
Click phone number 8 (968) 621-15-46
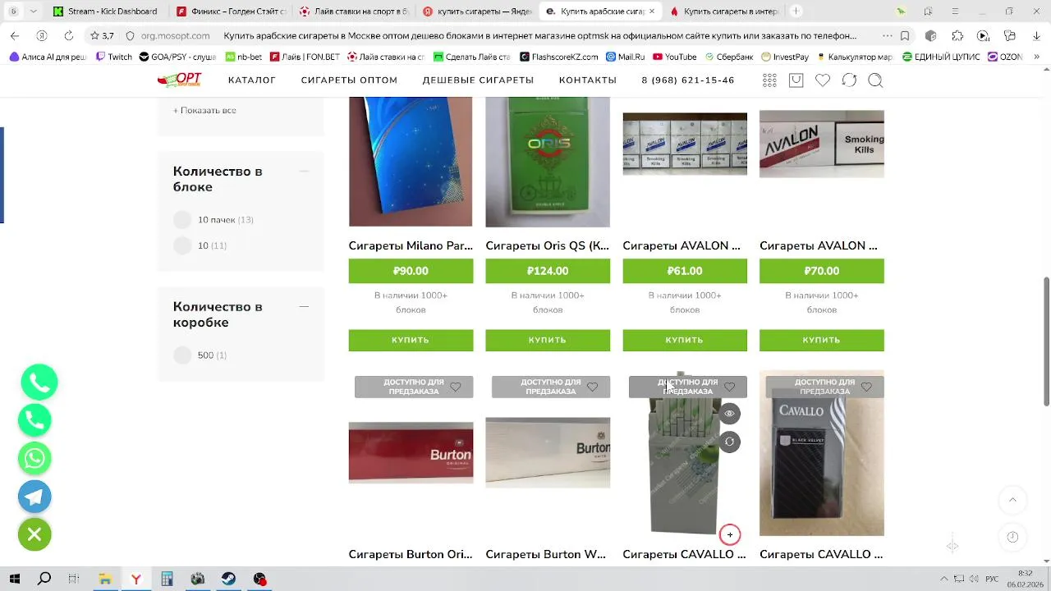(688, 80)
